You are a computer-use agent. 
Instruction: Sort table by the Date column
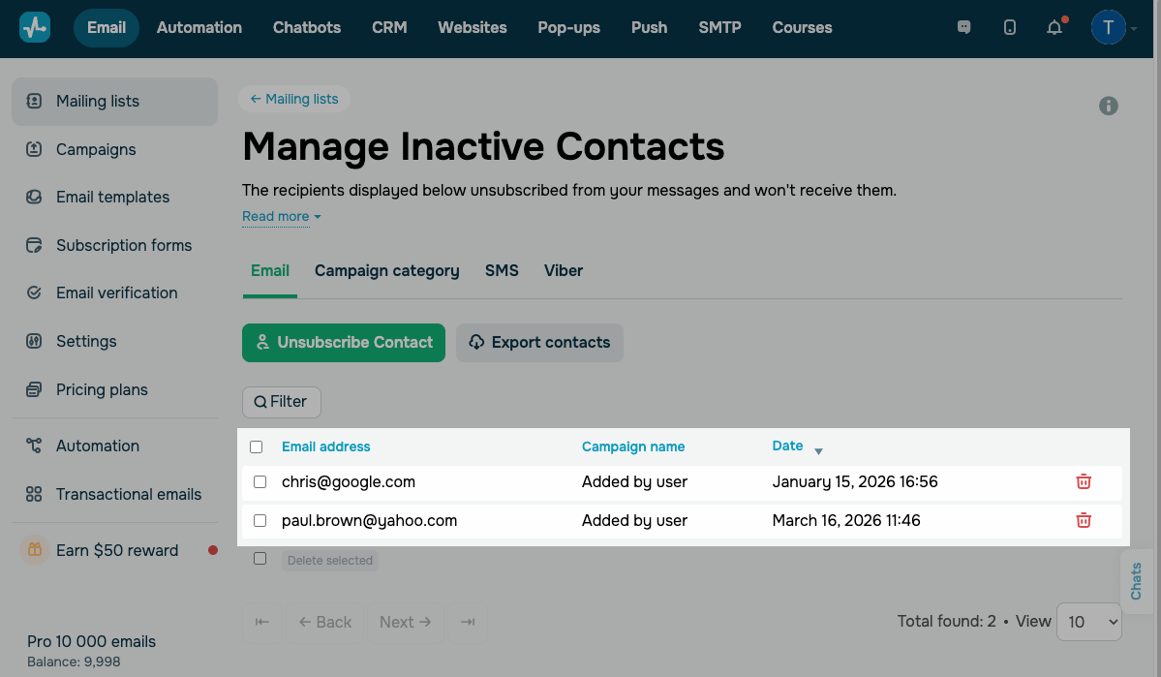point(788,446)
